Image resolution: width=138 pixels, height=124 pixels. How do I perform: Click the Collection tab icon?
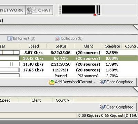[58, 38]
